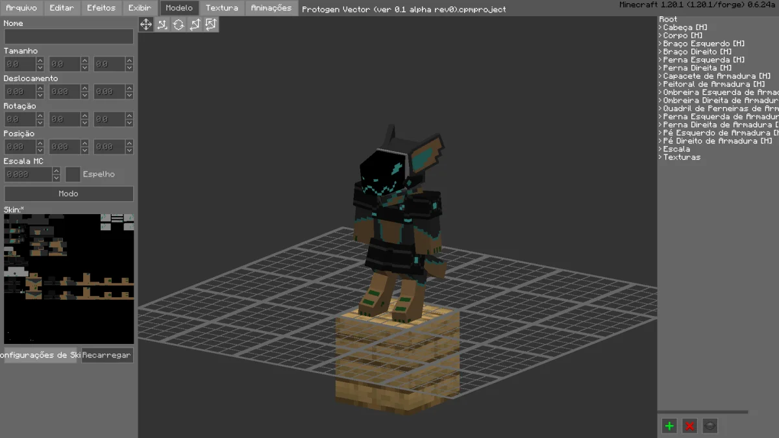Open the Efeitos menu

(x=101, y=8)
